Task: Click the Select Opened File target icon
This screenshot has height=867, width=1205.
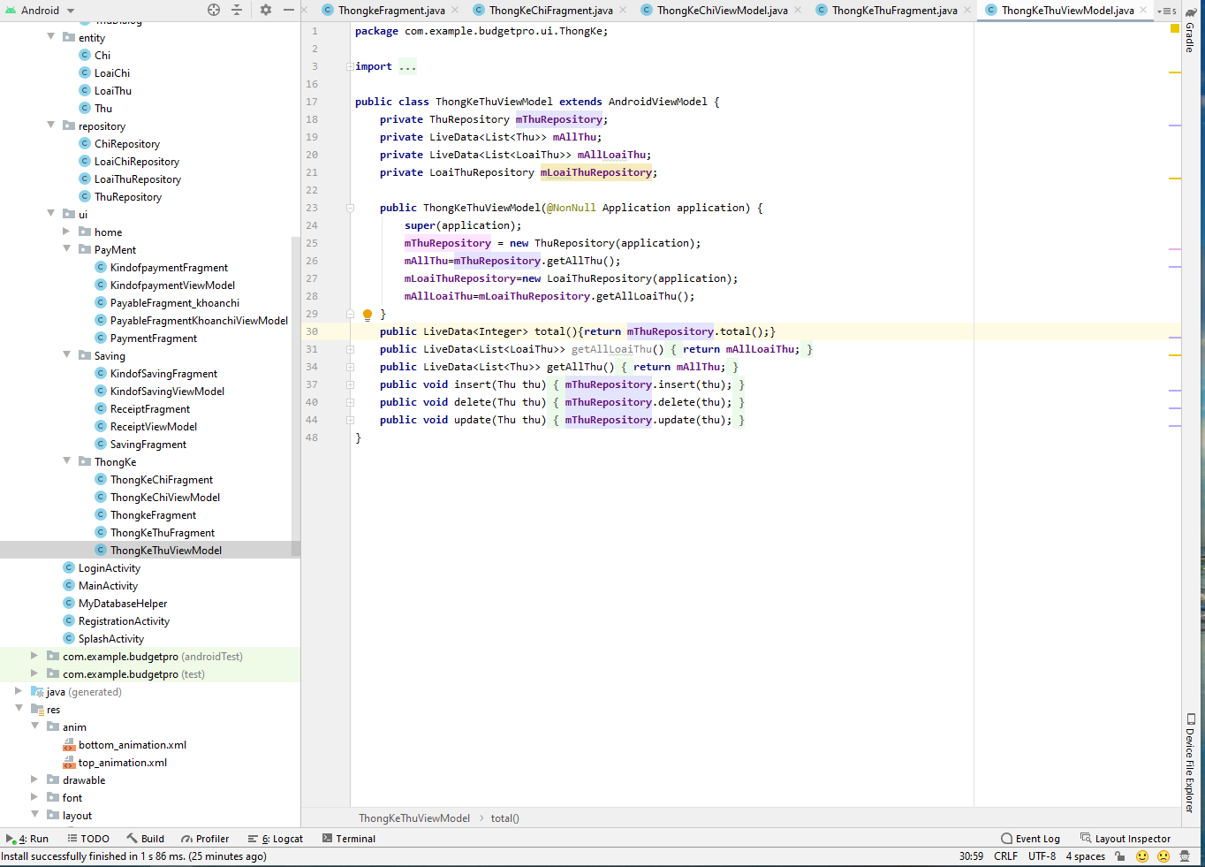Action: coord(214,10)
